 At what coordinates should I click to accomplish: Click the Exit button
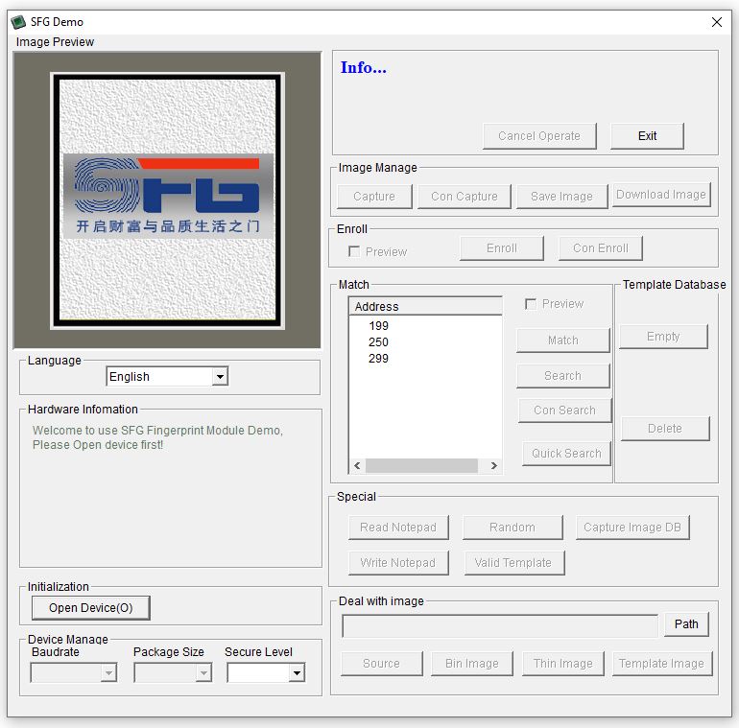click(x=647, y=136)
